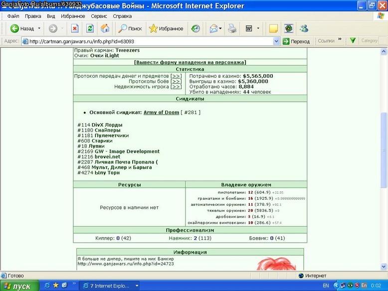Viewport: 388px width, 291px height.
Task: Click the пуск Start button
Action: coord(19,286)
